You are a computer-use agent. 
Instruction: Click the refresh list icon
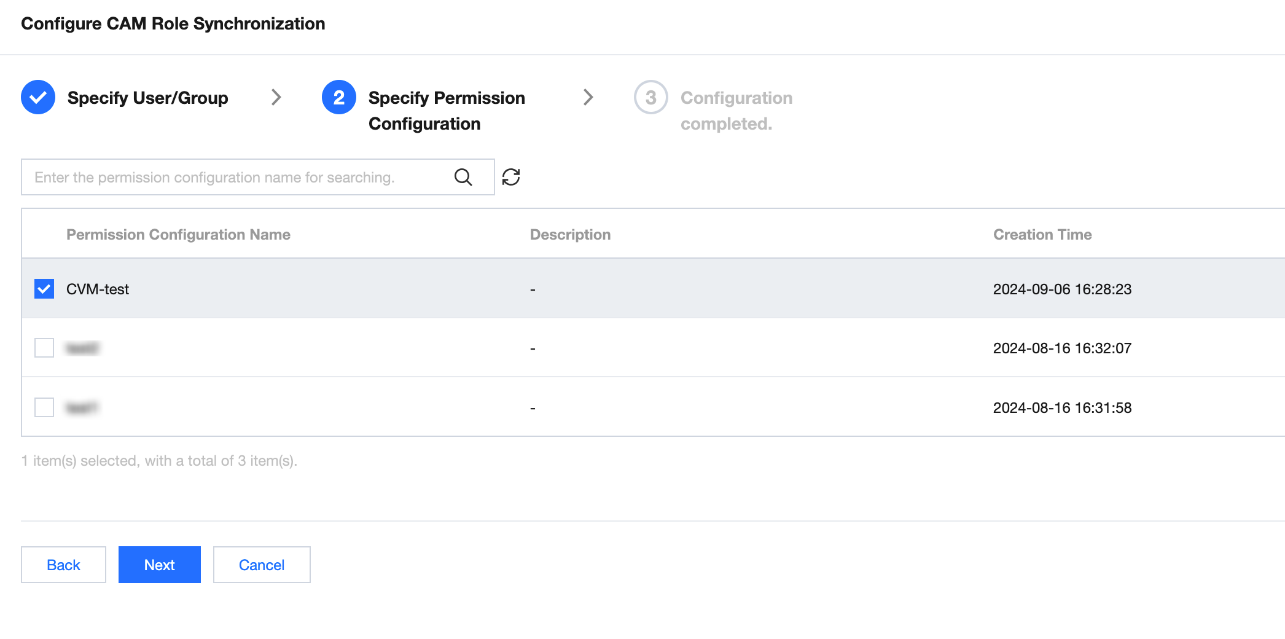[x=511, y=178]
